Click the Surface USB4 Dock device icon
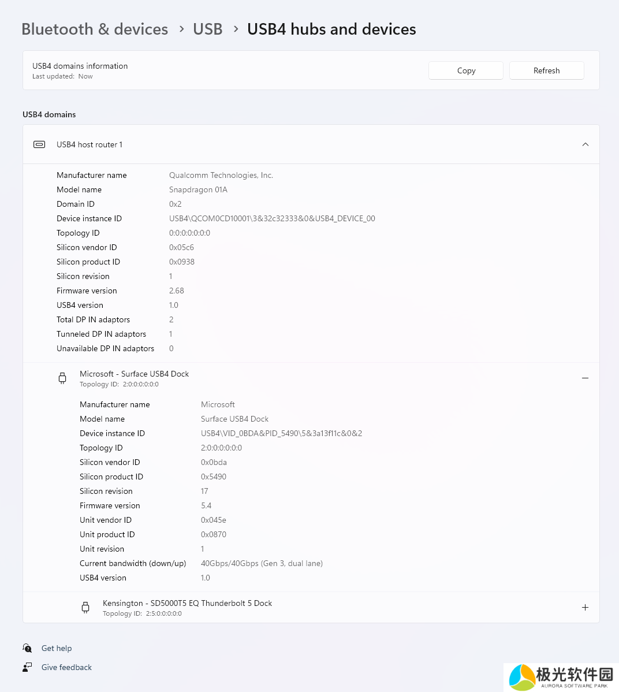This screenshot has width=619, height=692. tap(62, 378)
